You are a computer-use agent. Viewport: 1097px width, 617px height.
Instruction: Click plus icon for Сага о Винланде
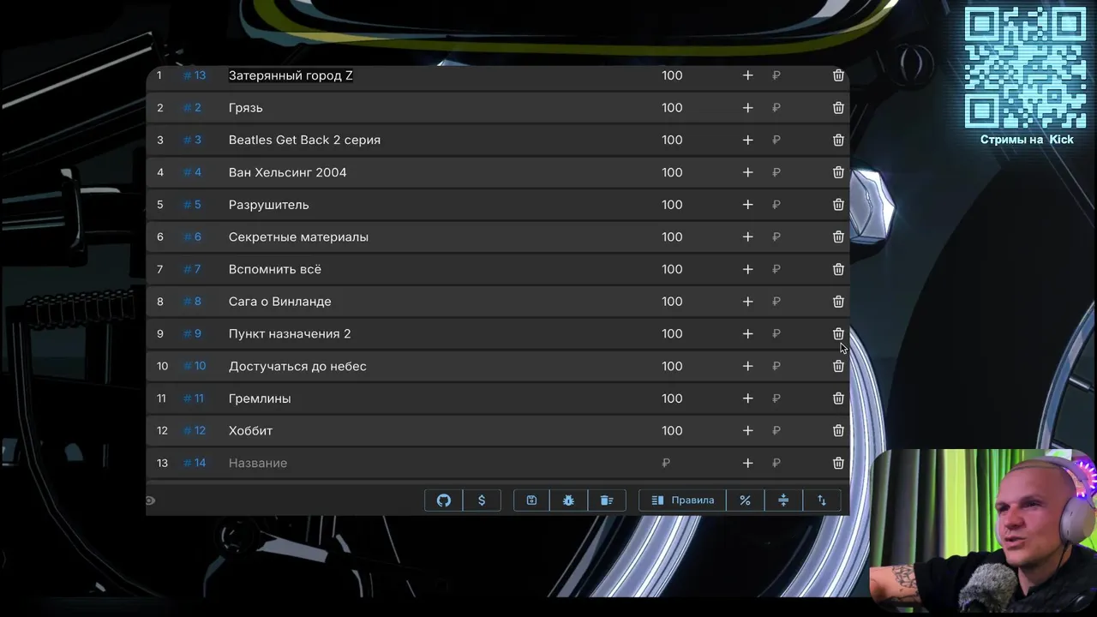[747, 302]
